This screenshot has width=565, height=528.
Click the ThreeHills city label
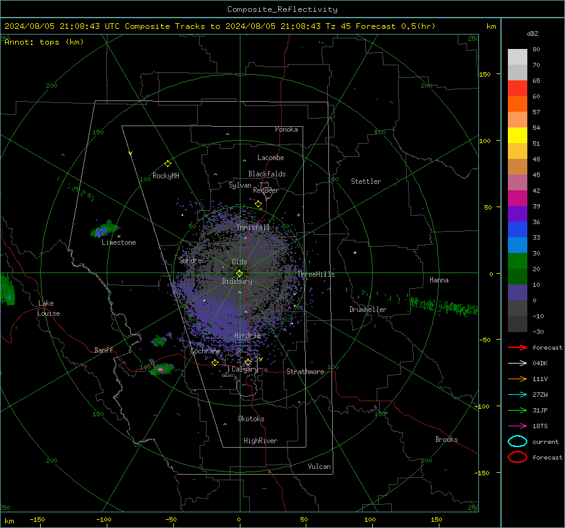[316, 274]
